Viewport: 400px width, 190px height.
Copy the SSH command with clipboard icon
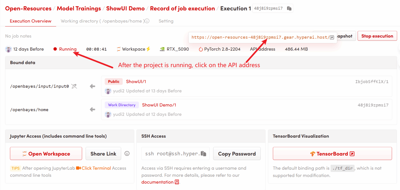[x=204, y=154]
